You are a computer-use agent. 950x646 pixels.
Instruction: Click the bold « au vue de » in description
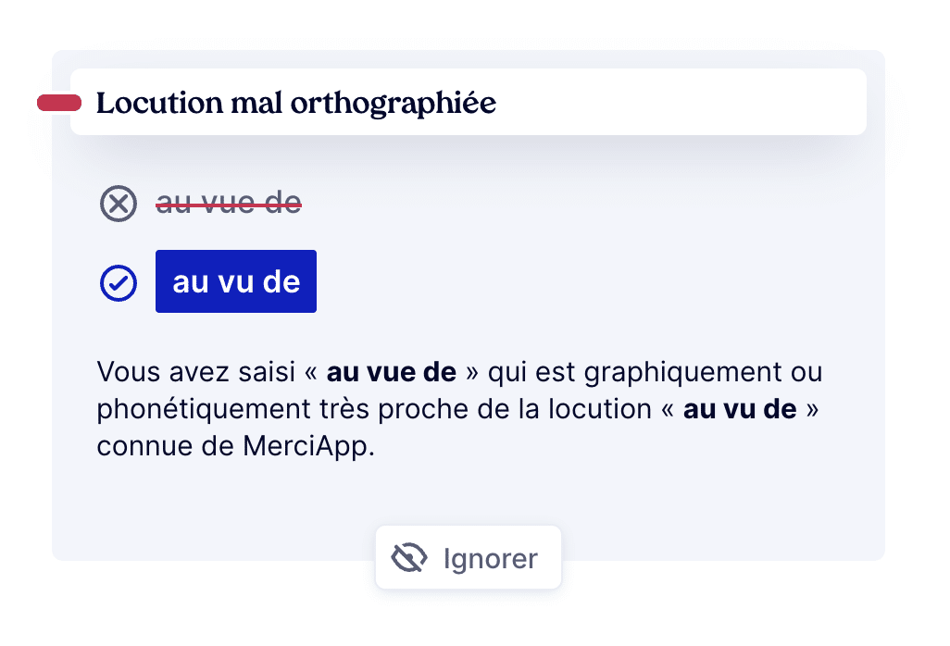390,372
